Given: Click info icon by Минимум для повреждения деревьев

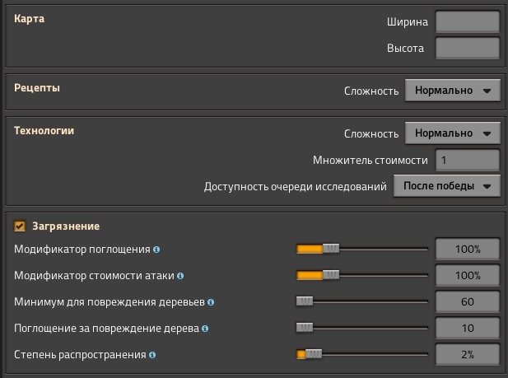Looking at the screenshot, I should 212,301.
